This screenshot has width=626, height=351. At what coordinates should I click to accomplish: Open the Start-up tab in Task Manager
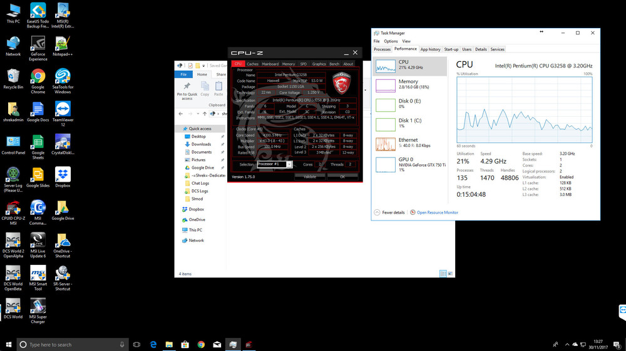451,49
